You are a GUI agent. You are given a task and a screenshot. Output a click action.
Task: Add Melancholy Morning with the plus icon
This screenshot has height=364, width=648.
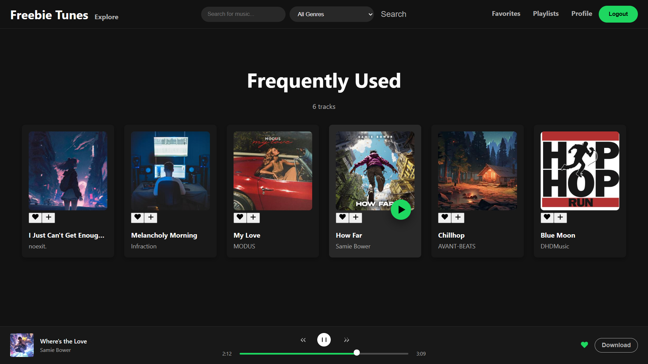coord(151,218)
